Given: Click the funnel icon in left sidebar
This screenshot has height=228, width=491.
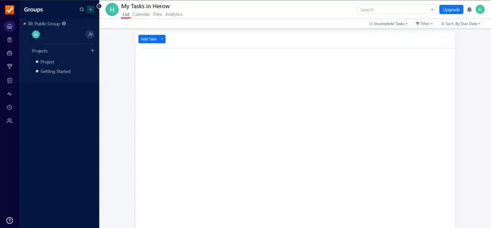Looking at the screenshot, I should (10, 67).
